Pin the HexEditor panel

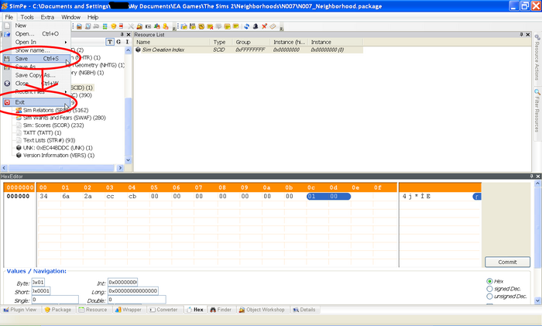[x=532, y=177]
